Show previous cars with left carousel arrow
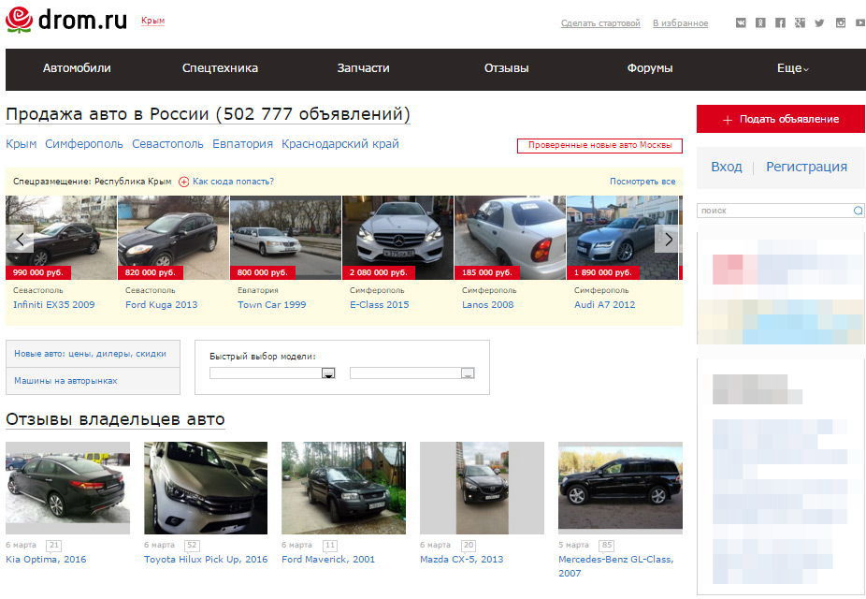Image resolution: width=866 pixels, height=599 pixels. click(x=20, y=240)
